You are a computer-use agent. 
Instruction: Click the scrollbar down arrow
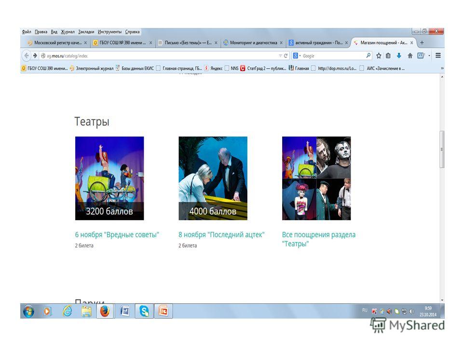click(x=442, y=300)
